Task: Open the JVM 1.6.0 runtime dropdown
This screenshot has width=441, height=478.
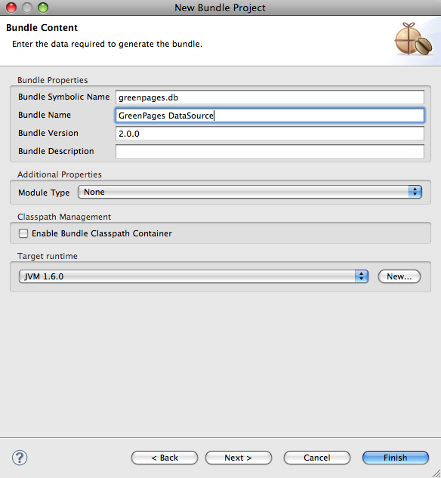Action: point(193,276)
